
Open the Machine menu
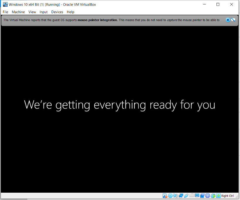[x=18, y=12]
